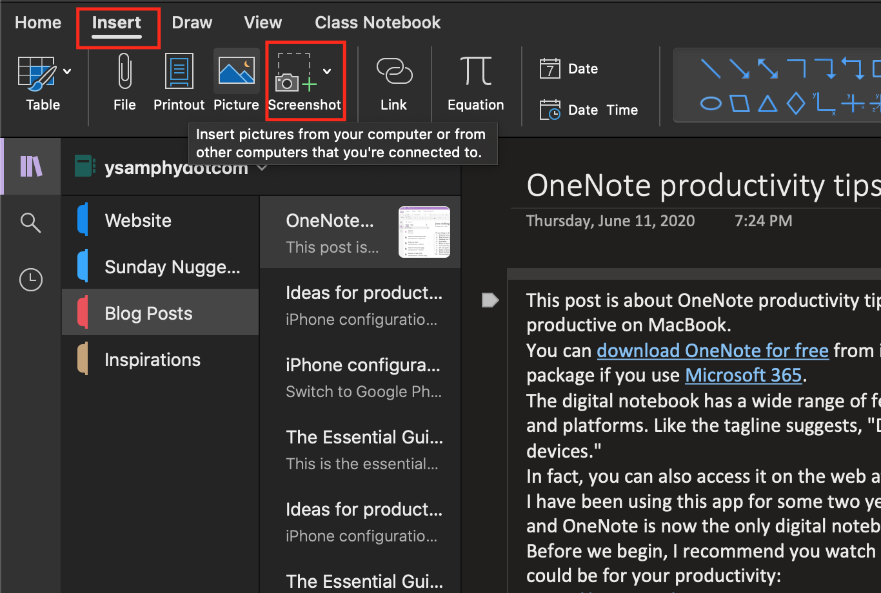The height and width of the screenshot is (593, 881).
Task: Select the straight line shape
Action: coord(710,68)
